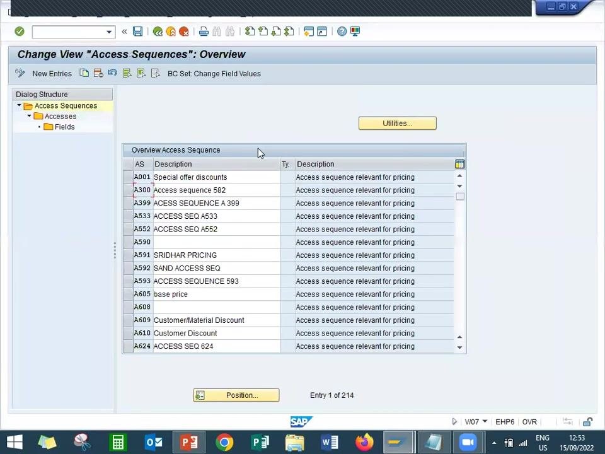Select row marker for A001

click(128, 177)
